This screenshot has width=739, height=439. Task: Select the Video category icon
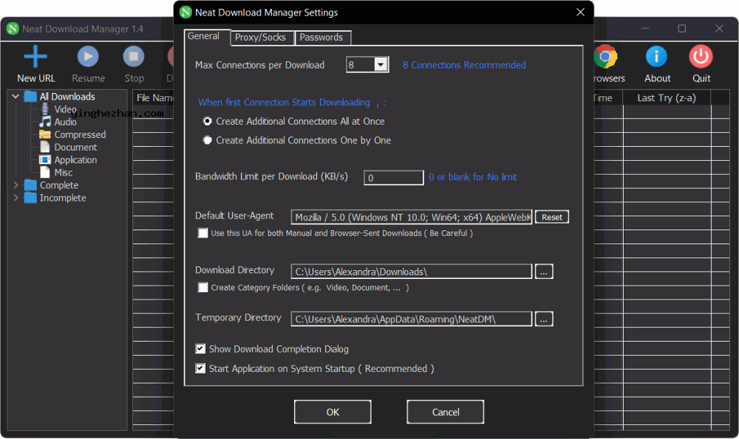[x=45, y=109]
